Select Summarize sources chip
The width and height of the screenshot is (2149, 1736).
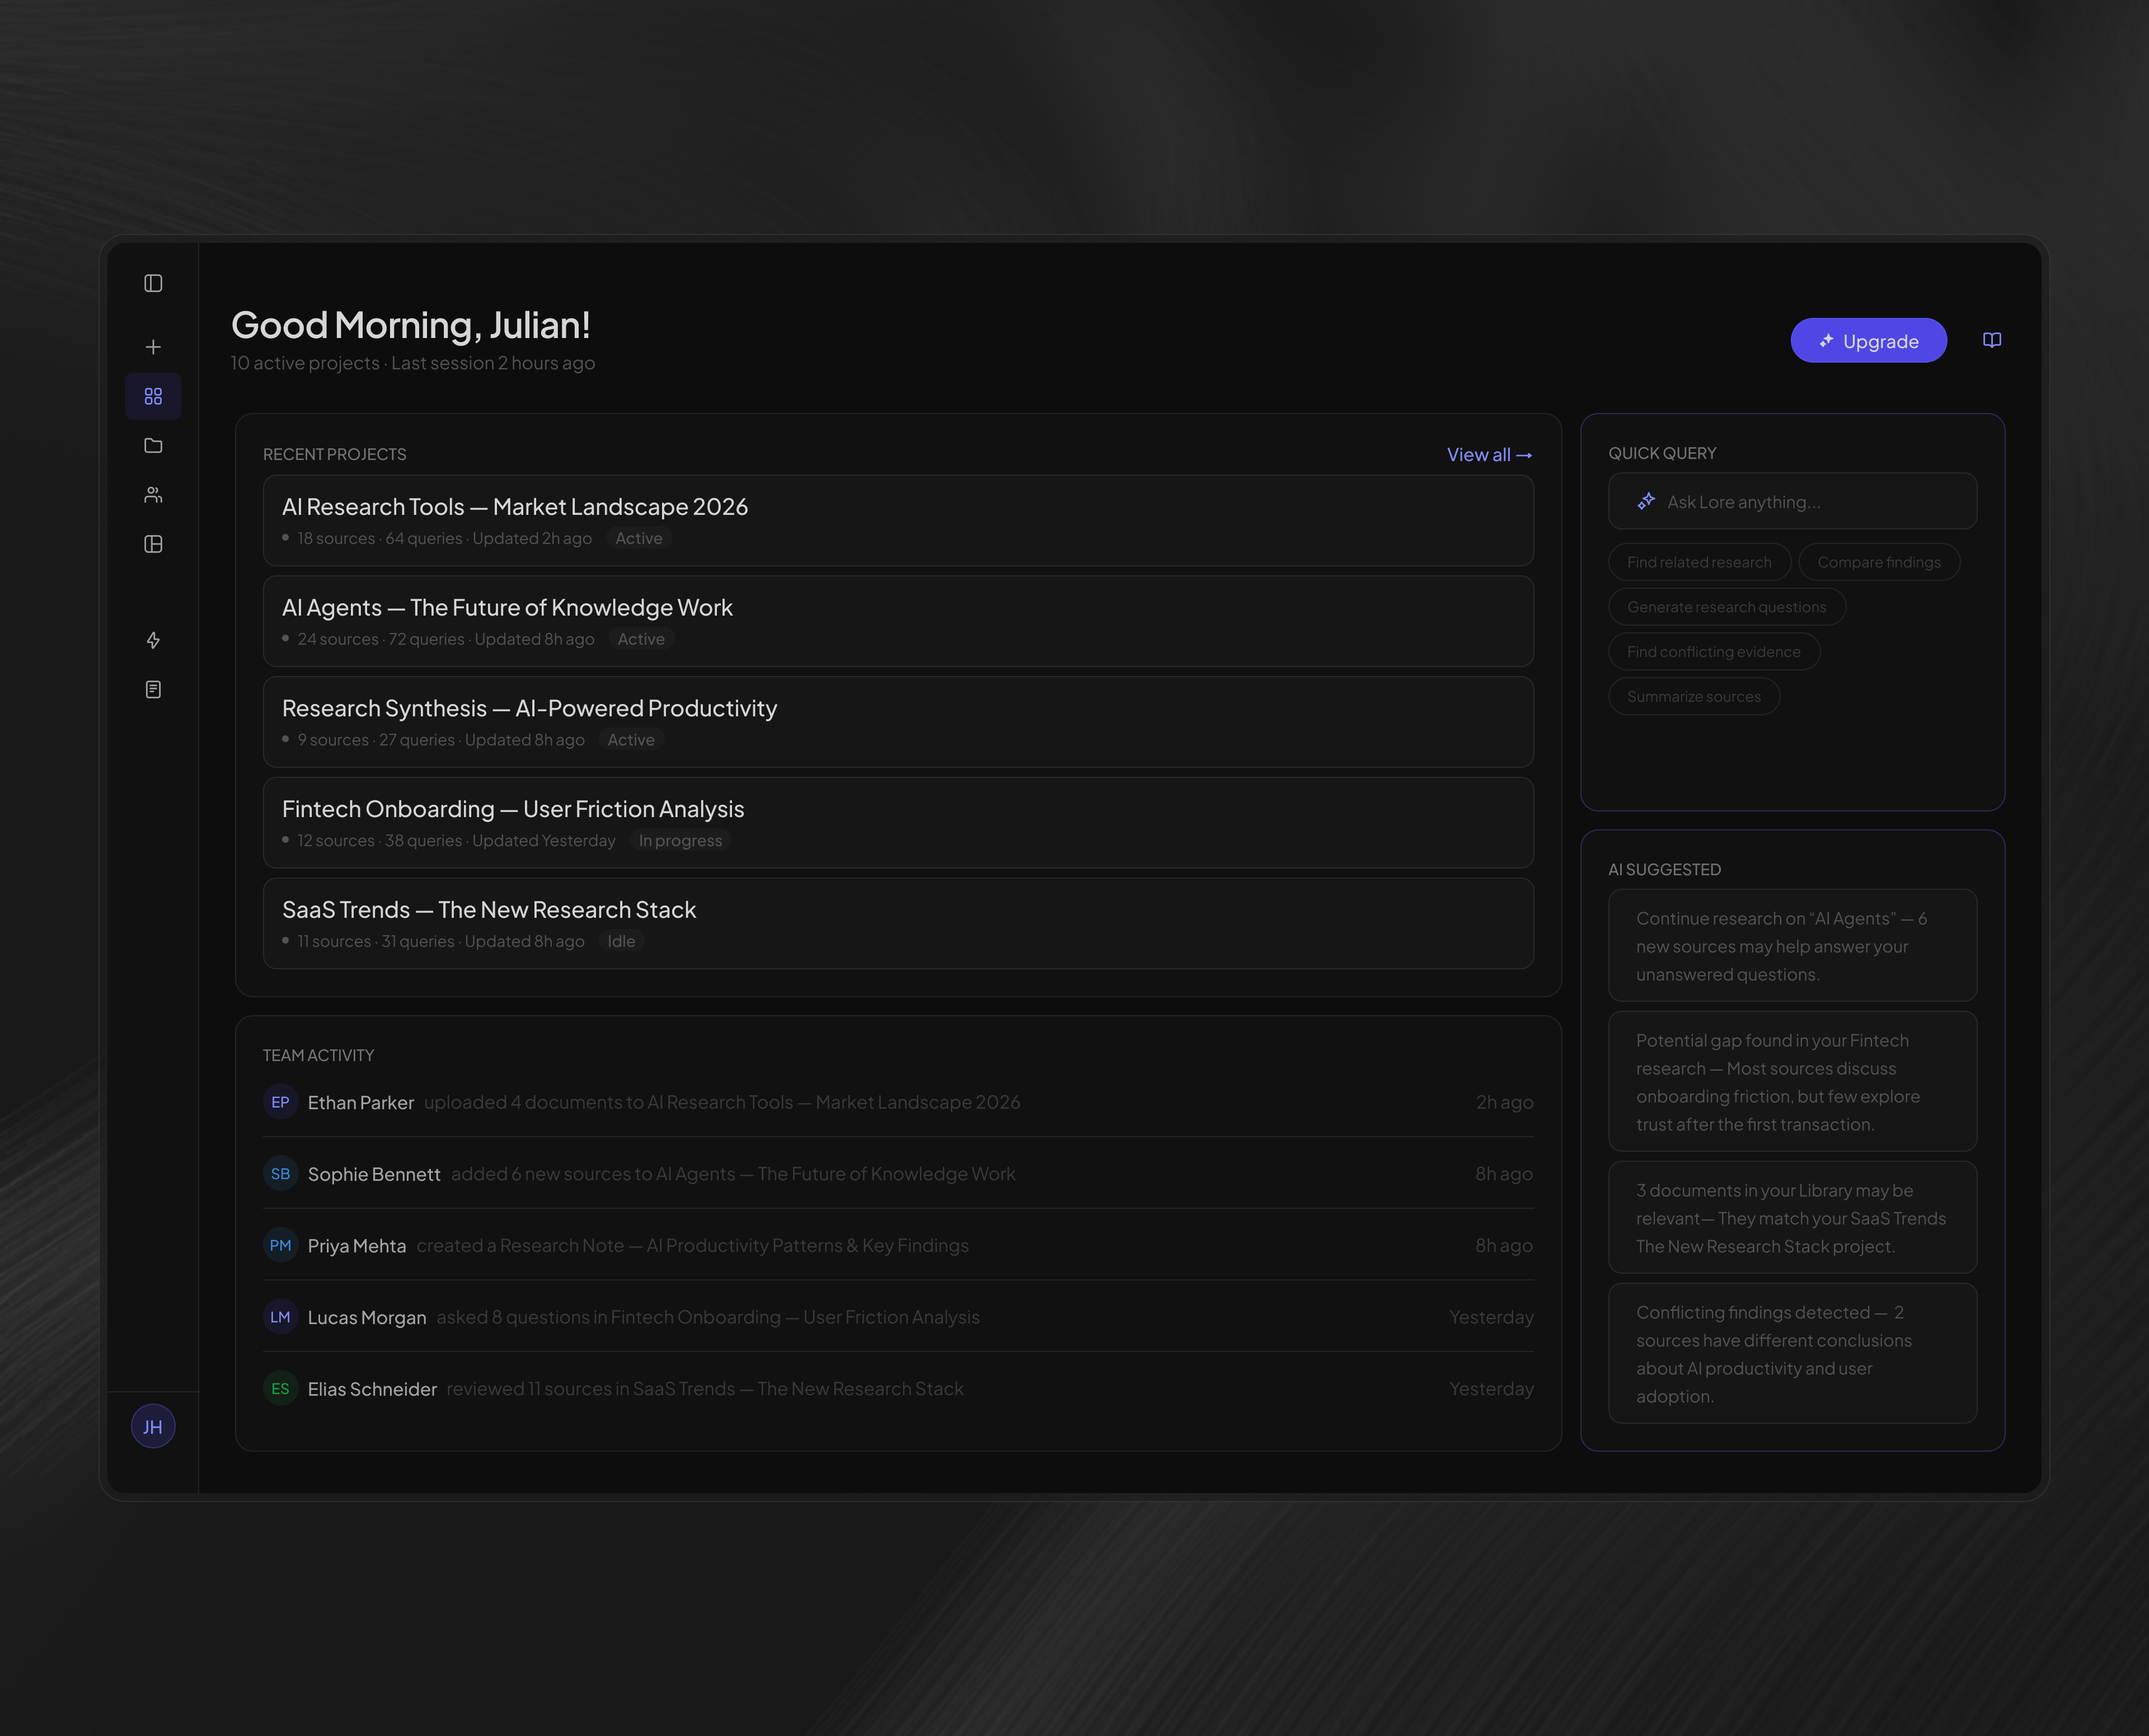[1694, 697]
